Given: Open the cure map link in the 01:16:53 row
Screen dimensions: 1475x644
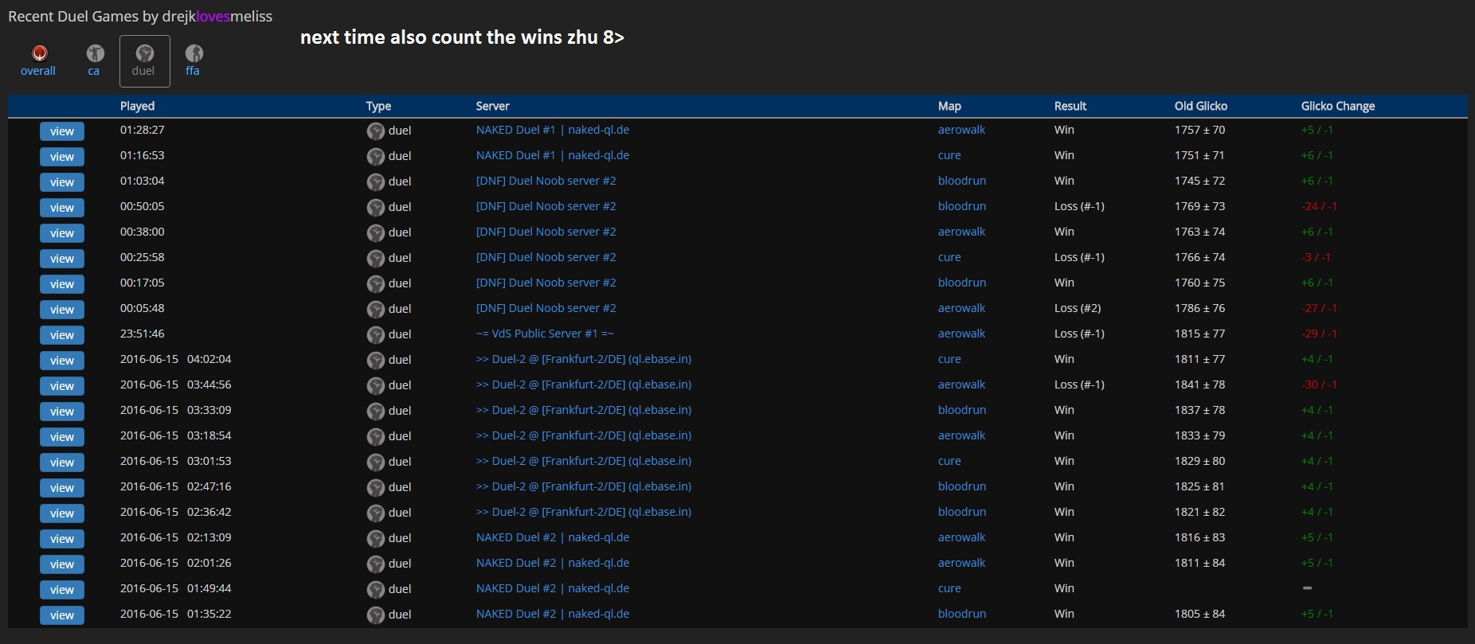Looking at the screenshot, I should point(949,155).
